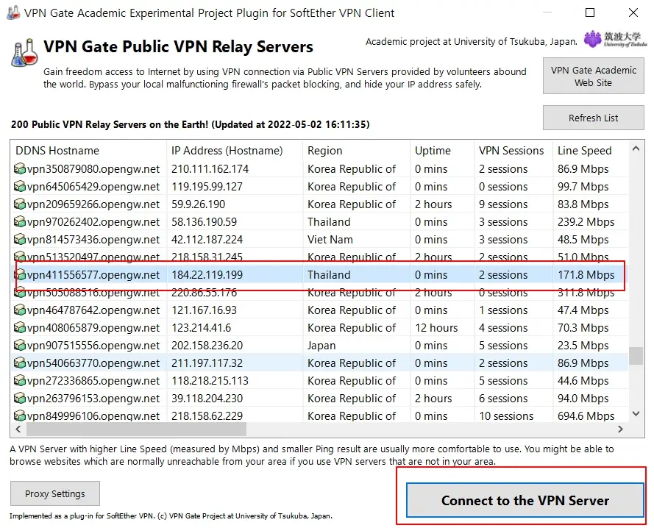This screenshot has height=528, width=654.
Task: Click the horizontal scrollbar thumb
Action: tap(136, 429)
